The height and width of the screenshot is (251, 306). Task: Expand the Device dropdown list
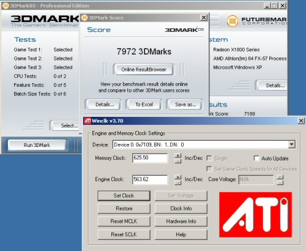[x=292, y=144]
